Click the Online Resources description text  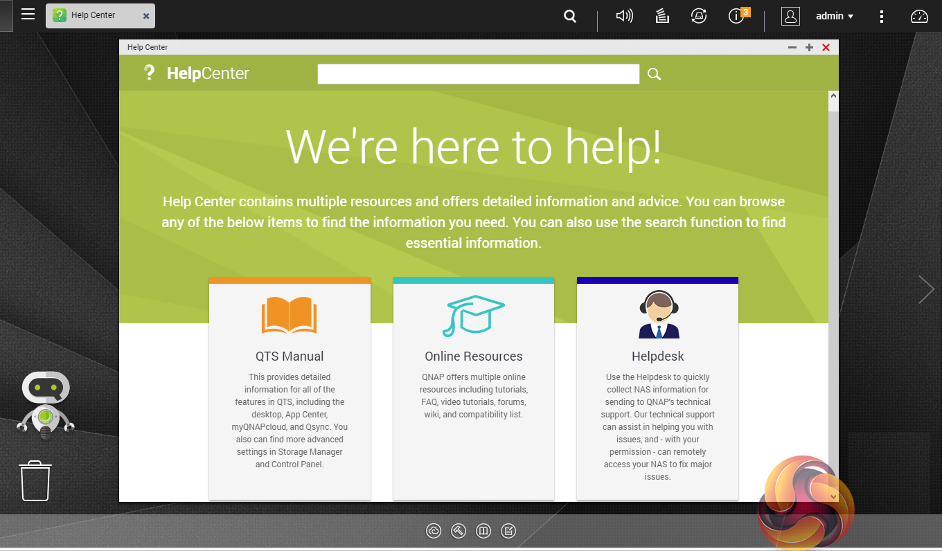474,396
